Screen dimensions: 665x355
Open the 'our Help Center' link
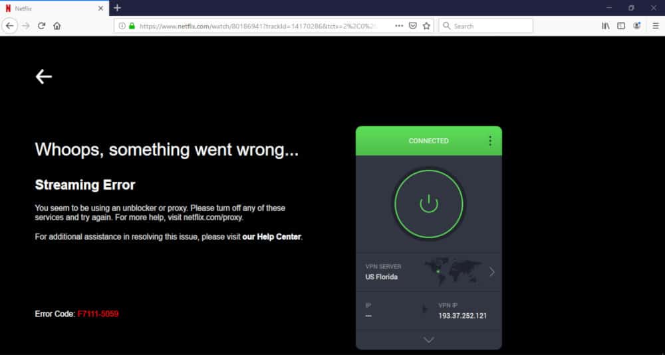point(271,237)
